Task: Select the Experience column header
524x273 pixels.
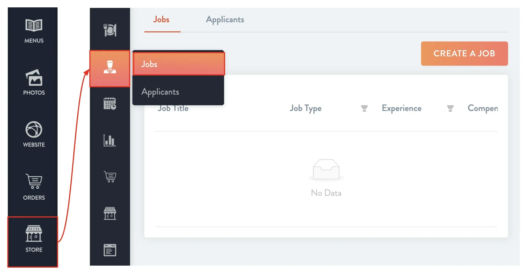Action: point(401,108)
